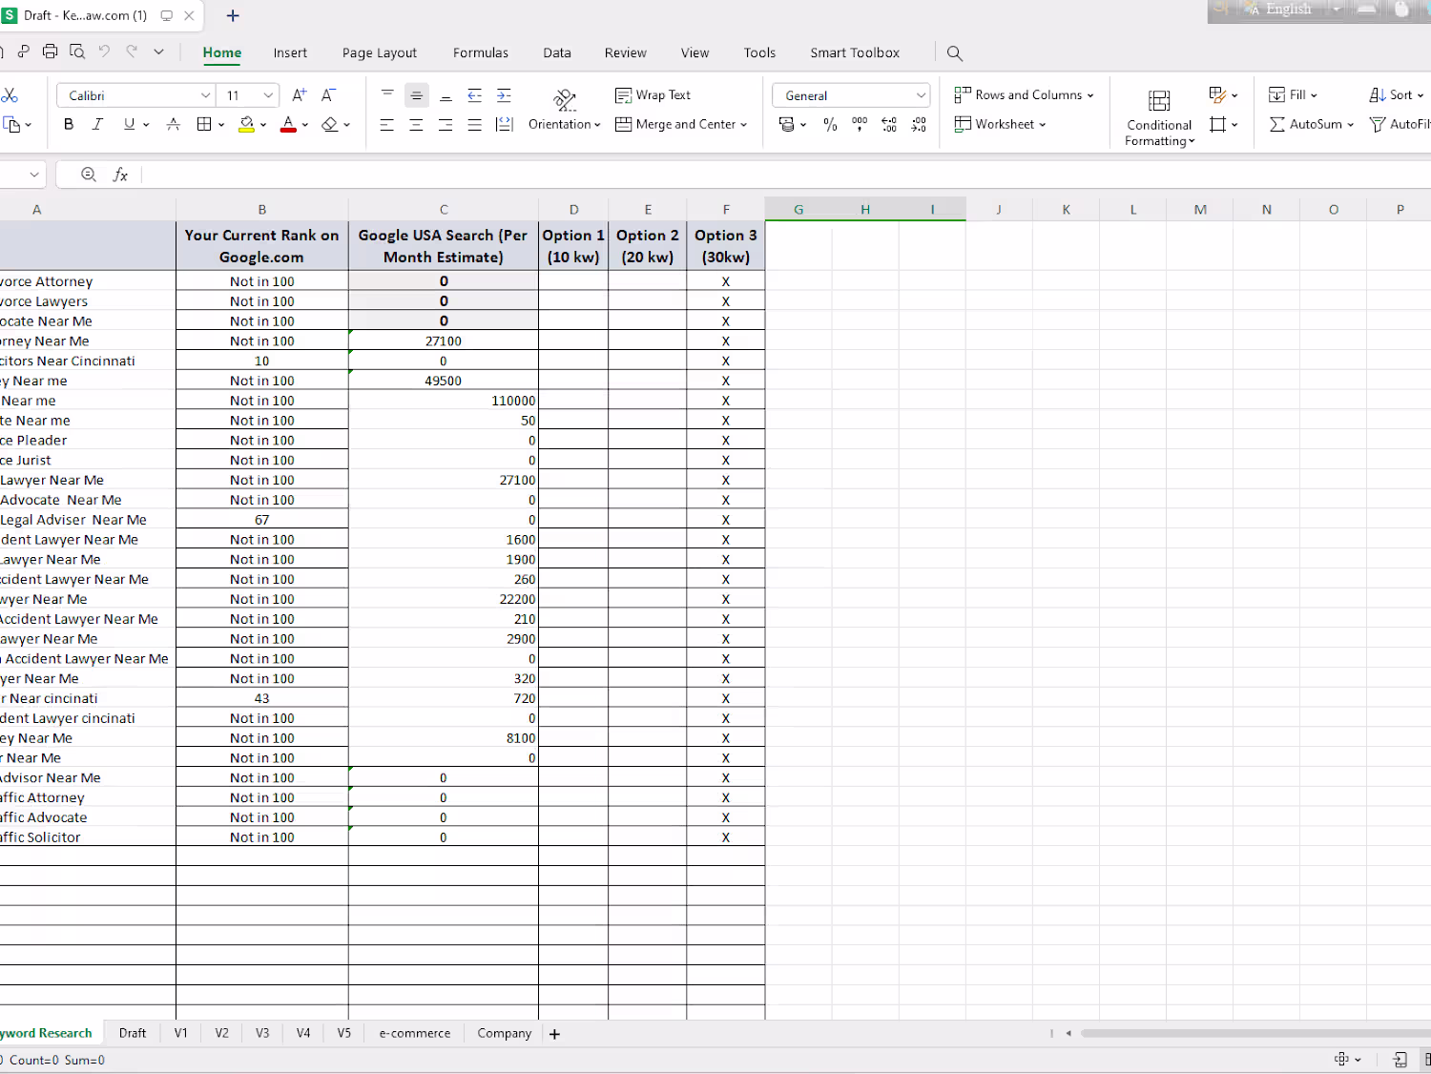Click into the formula bar input

786,175
